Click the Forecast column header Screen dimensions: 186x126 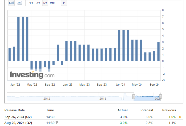146,110
